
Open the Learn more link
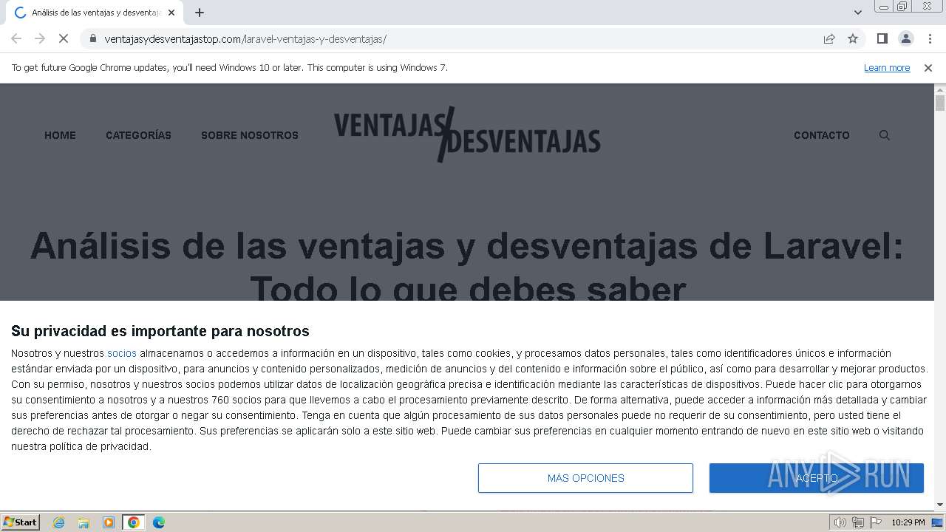(x=887, y=67)
